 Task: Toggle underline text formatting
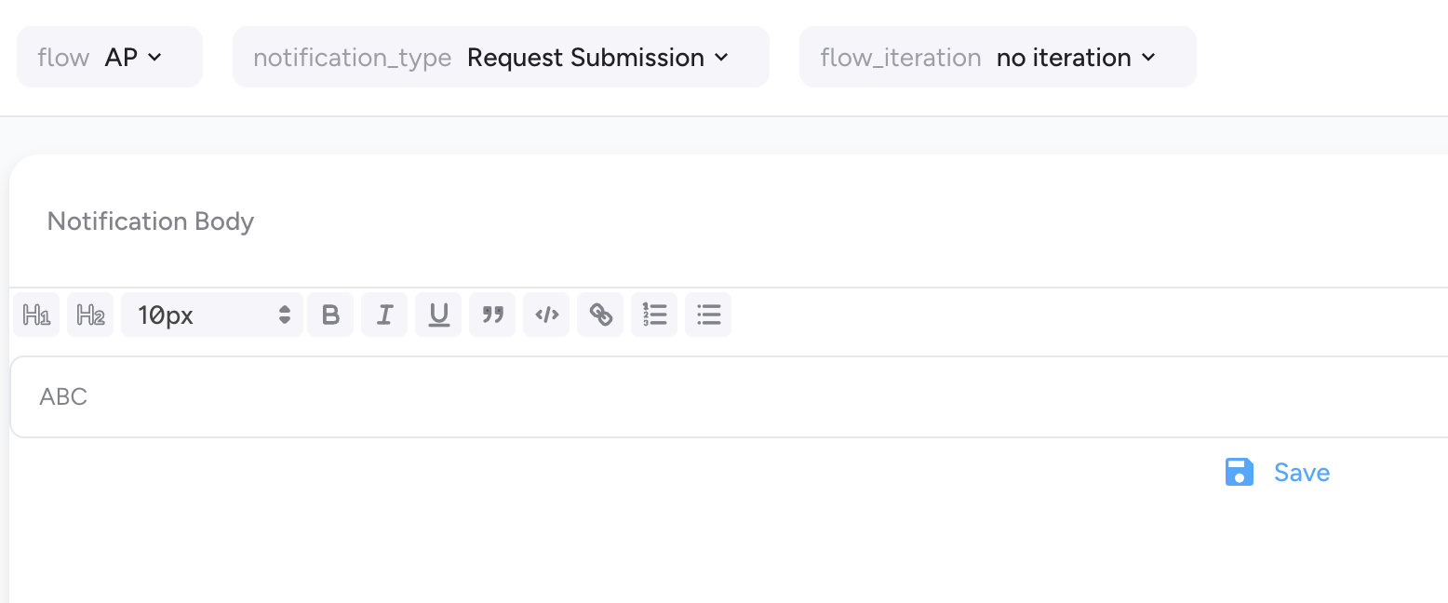(x=438, y=315)
